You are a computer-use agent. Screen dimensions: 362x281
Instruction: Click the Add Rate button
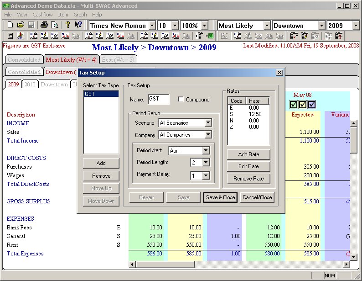point(248,154)
